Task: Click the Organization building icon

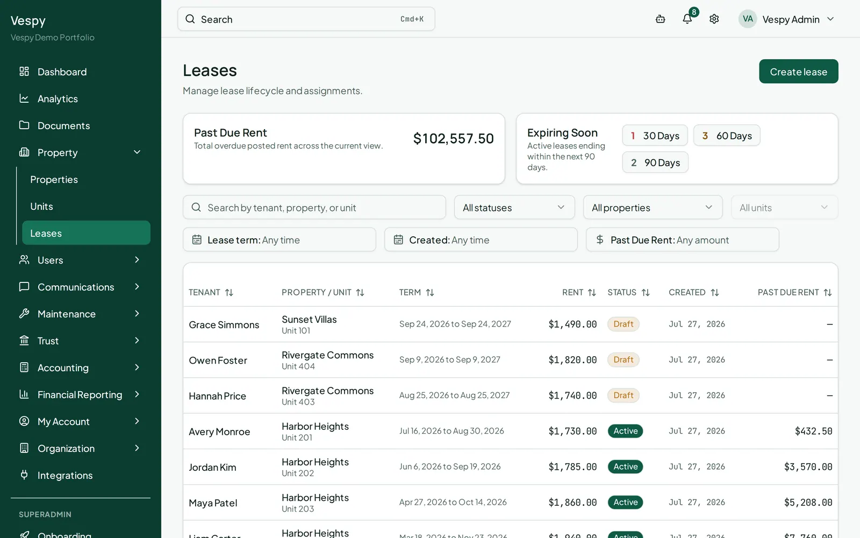Action: [24, 448]
